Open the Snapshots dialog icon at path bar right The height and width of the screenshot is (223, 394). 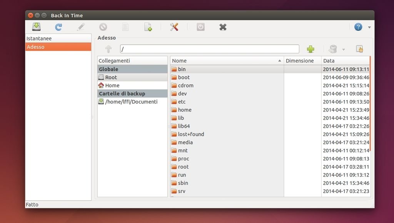359,49
